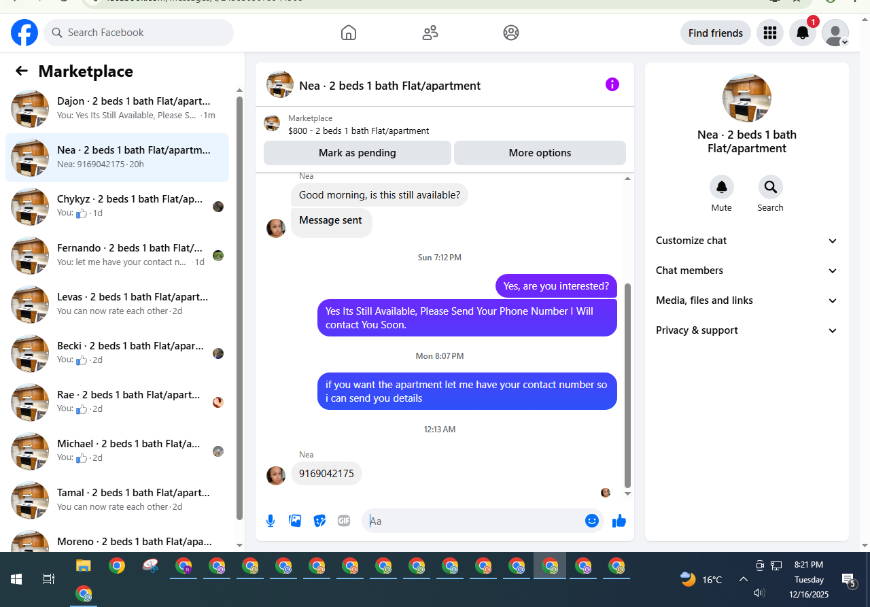Send a thumbs-up like

click(x=619, y=521)
